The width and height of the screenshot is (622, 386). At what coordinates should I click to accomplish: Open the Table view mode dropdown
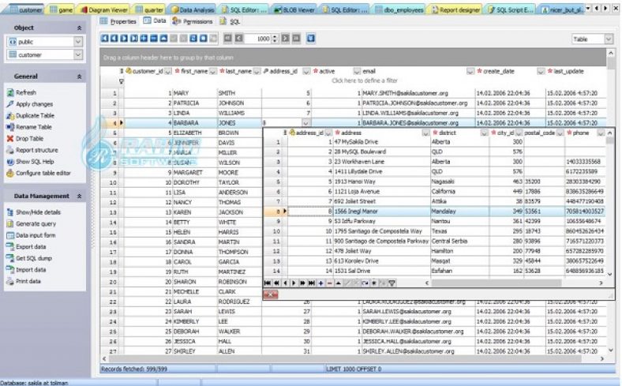609,39
